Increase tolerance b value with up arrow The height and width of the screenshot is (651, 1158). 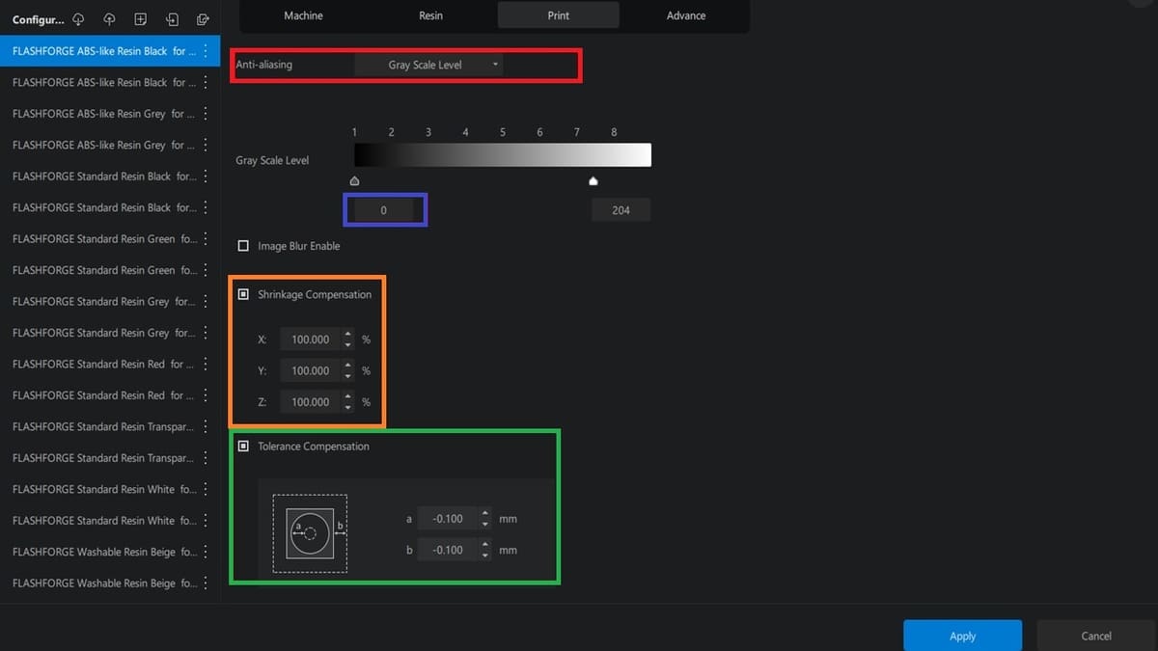485,545
